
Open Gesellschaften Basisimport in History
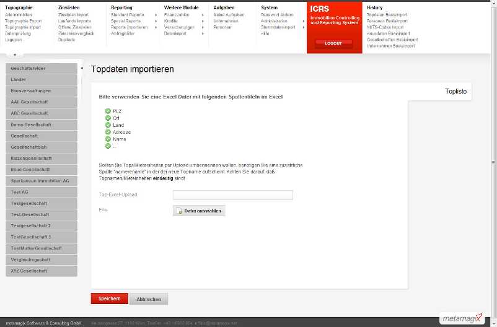[x=392, y=40]
